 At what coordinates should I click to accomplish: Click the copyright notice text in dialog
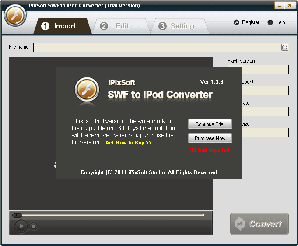pos(149,172)
